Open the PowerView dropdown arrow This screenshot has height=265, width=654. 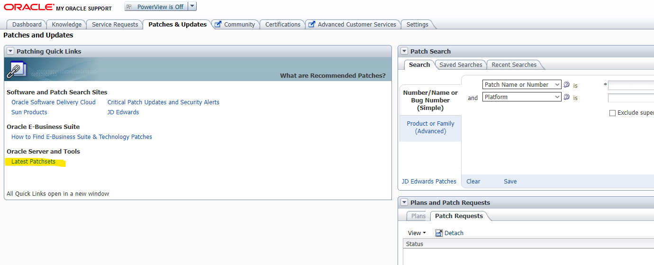coord(192,7)
